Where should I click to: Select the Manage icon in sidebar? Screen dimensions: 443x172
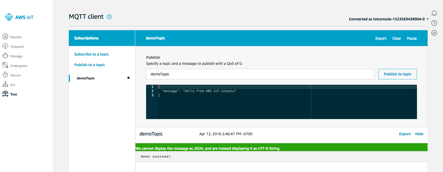tap(5, 56)
